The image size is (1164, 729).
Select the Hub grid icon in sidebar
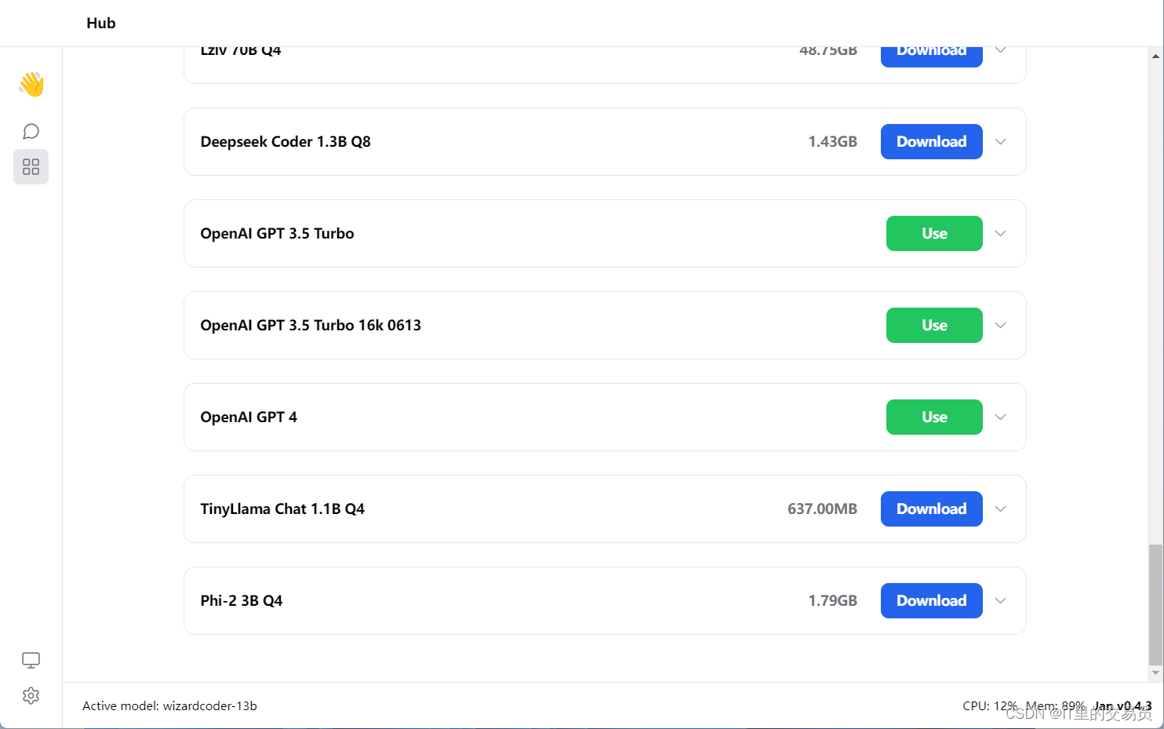coord(31,166)
